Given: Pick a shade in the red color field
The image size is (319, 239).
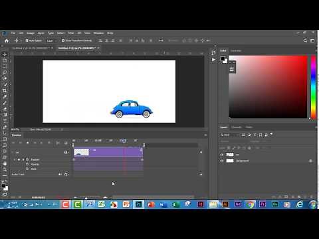Looking at the screenshot, I should coord(268,87).
